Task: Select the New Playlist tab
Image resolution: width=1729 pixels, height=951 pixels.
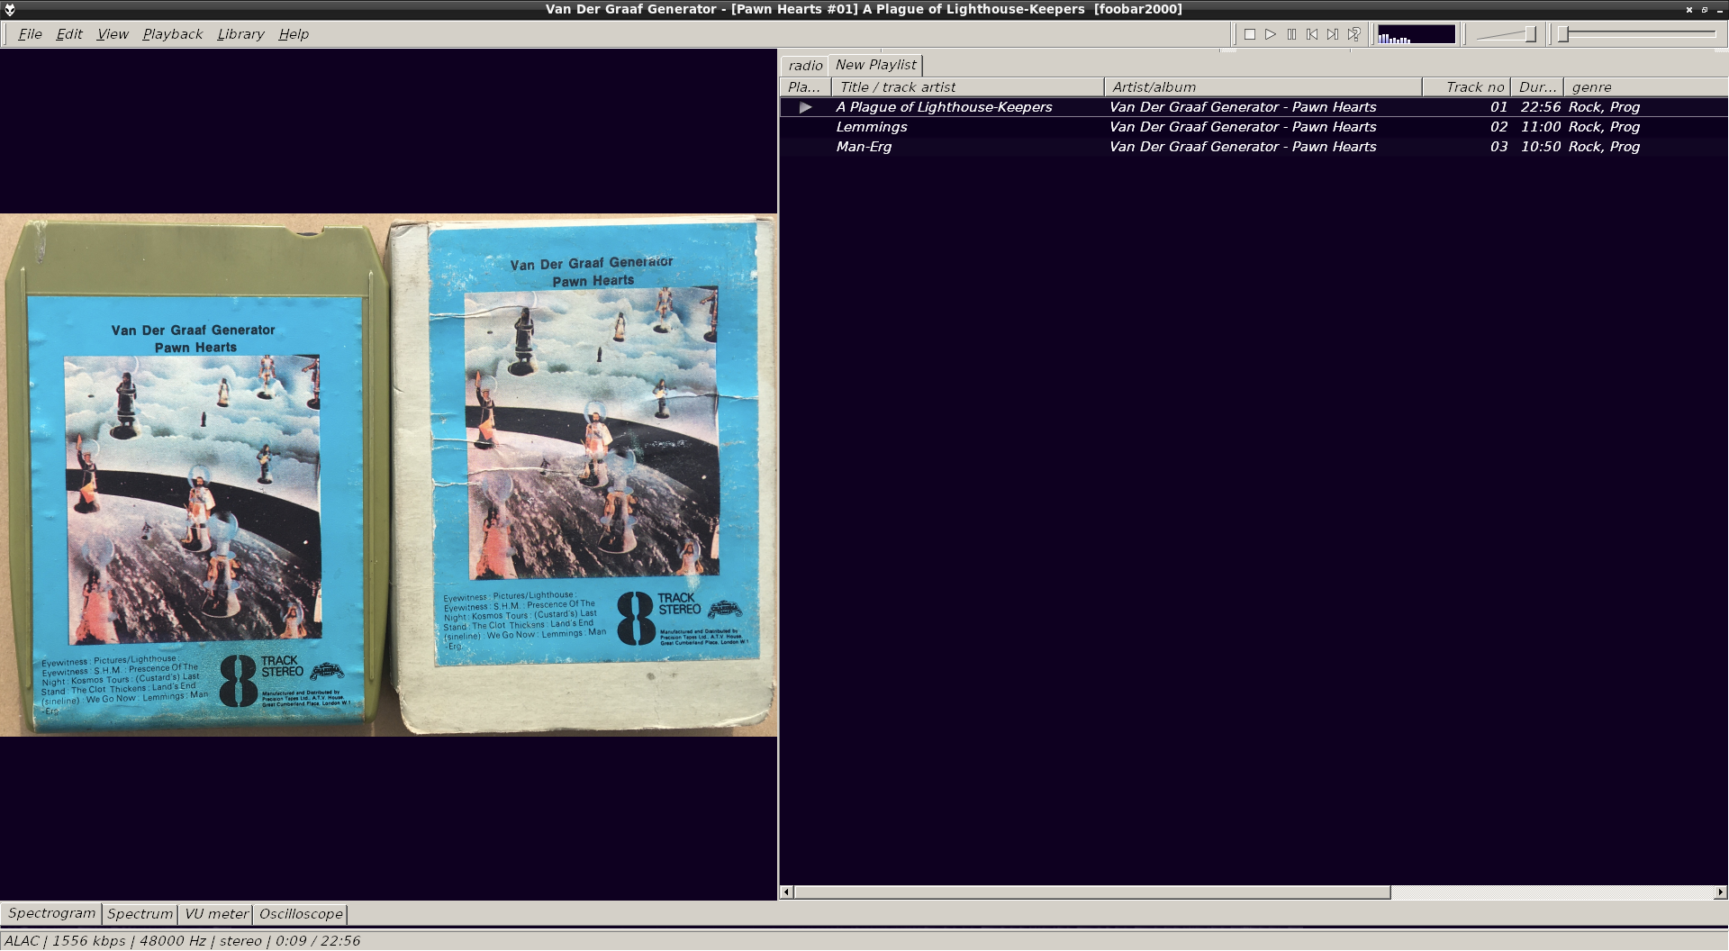Action: coord(875,65)
